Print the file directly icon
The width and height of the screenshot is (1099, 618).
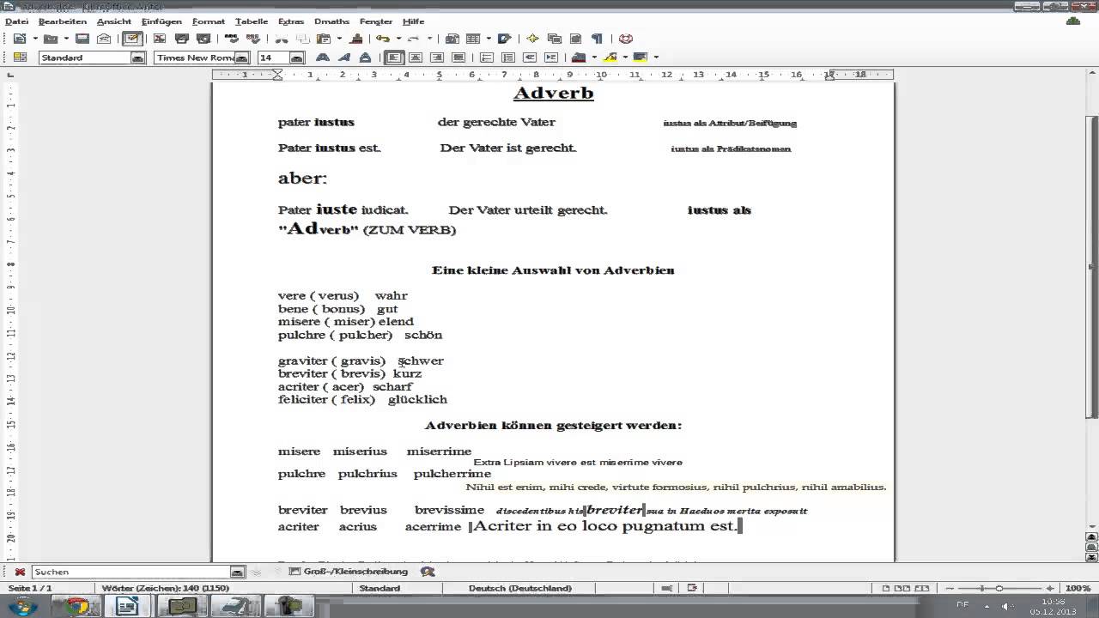181,39
